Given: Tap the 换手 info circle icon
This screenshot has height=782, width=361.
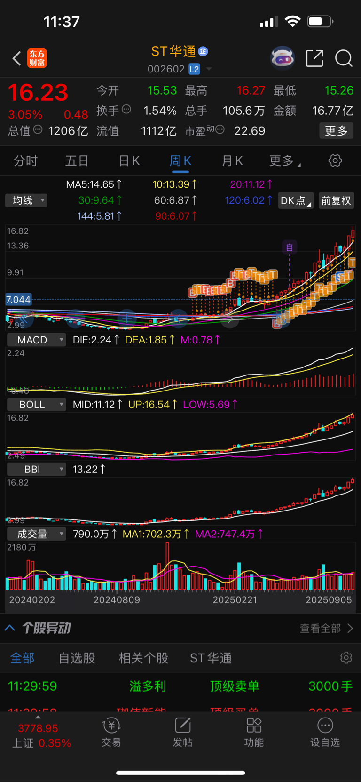Looking at the screenshot, I should (126, 110).
